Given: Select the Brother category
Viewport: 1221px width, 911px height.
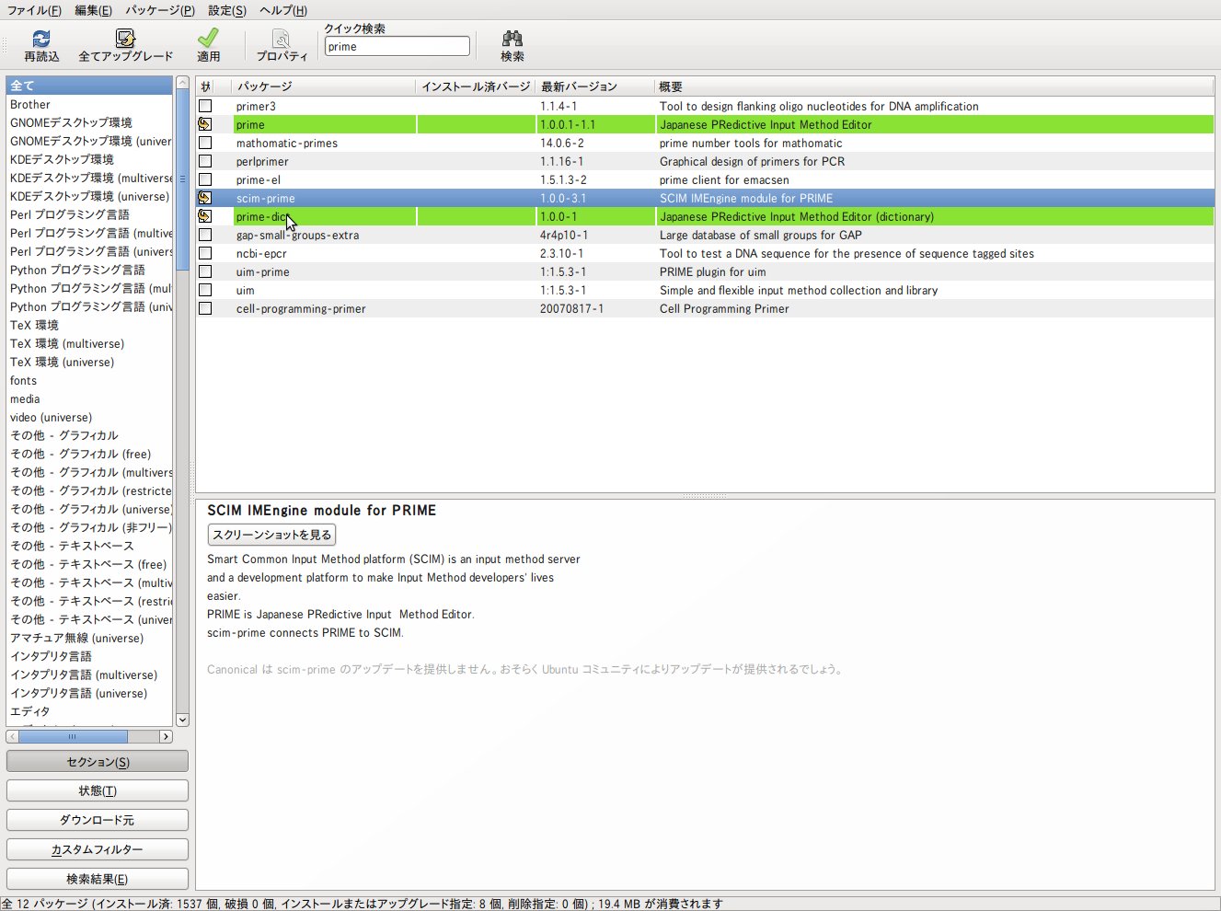Looking at the screenshot, I should tap(30, 105).
